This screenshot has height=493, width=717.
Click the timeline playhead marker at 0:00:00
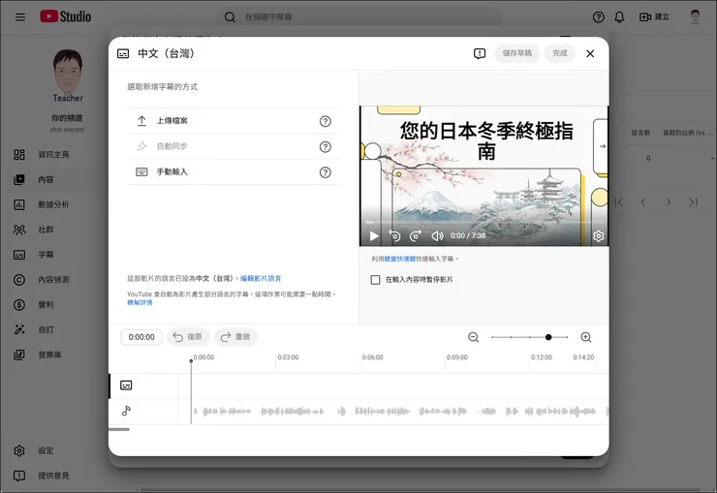(191, 361)
